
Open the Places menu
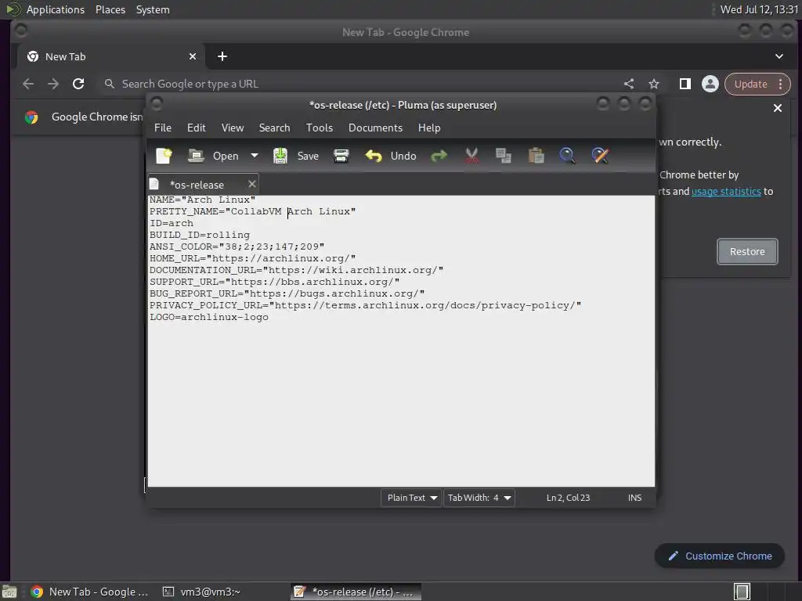(x=110, y=9)
